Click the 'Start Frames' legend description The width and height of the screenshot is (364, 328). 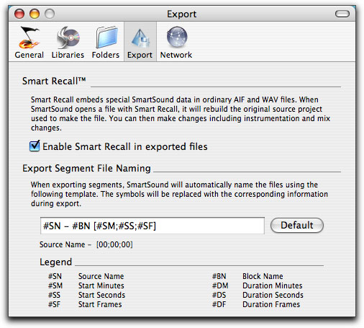click(x=100, y=304)
